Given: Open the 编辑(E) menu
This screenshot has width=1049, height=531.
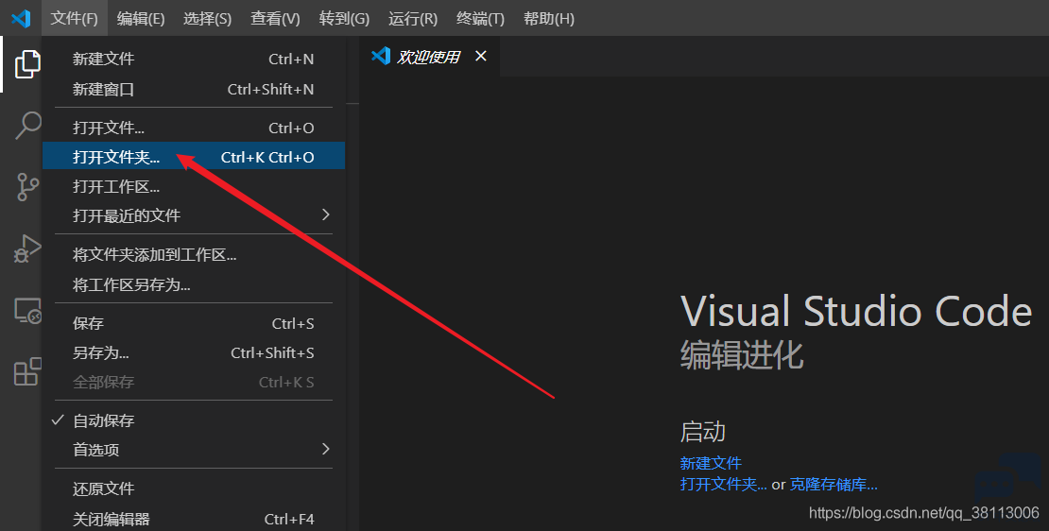Looking at the screenshot, I should click(x=141, y=18).
